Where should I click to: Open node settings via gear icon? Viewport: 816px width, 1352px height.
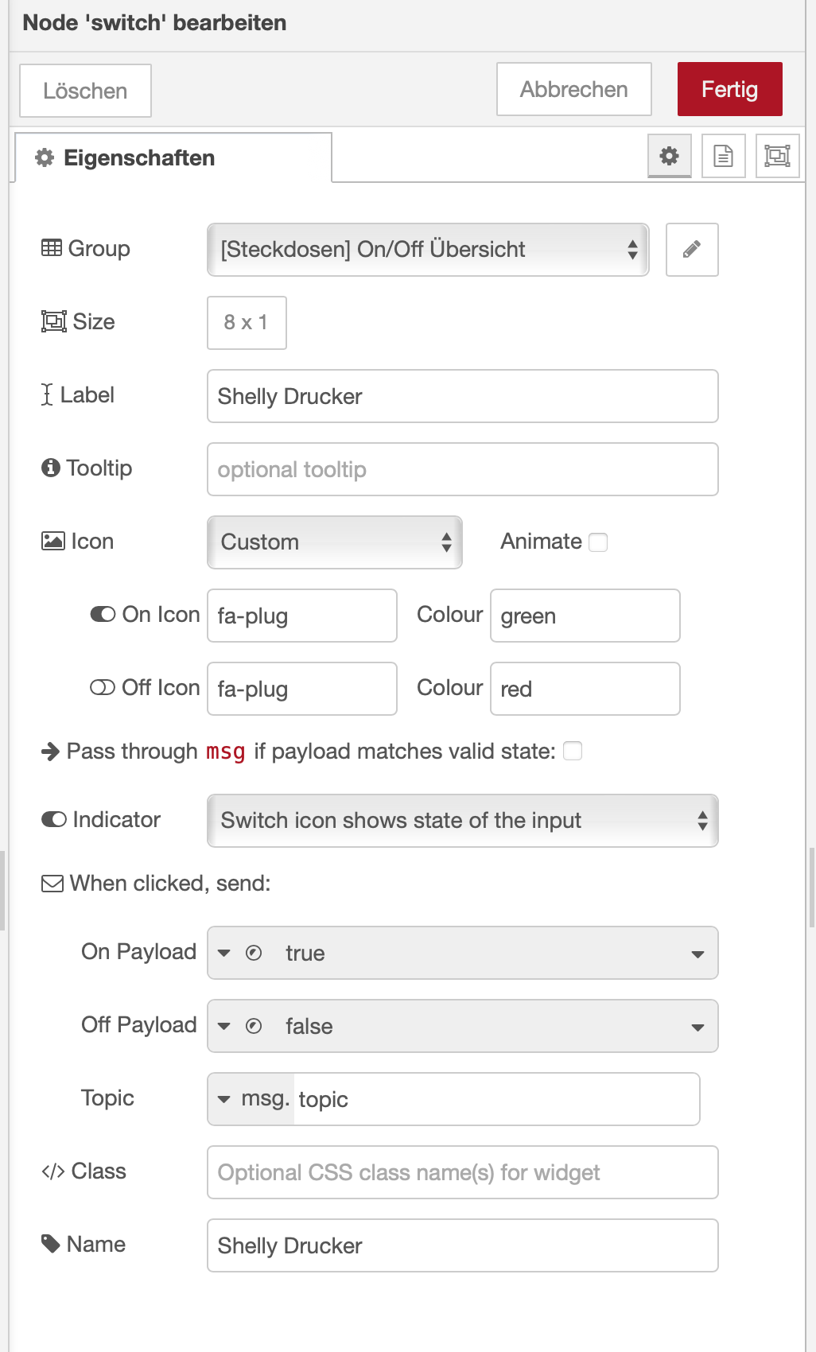point(669,156)
